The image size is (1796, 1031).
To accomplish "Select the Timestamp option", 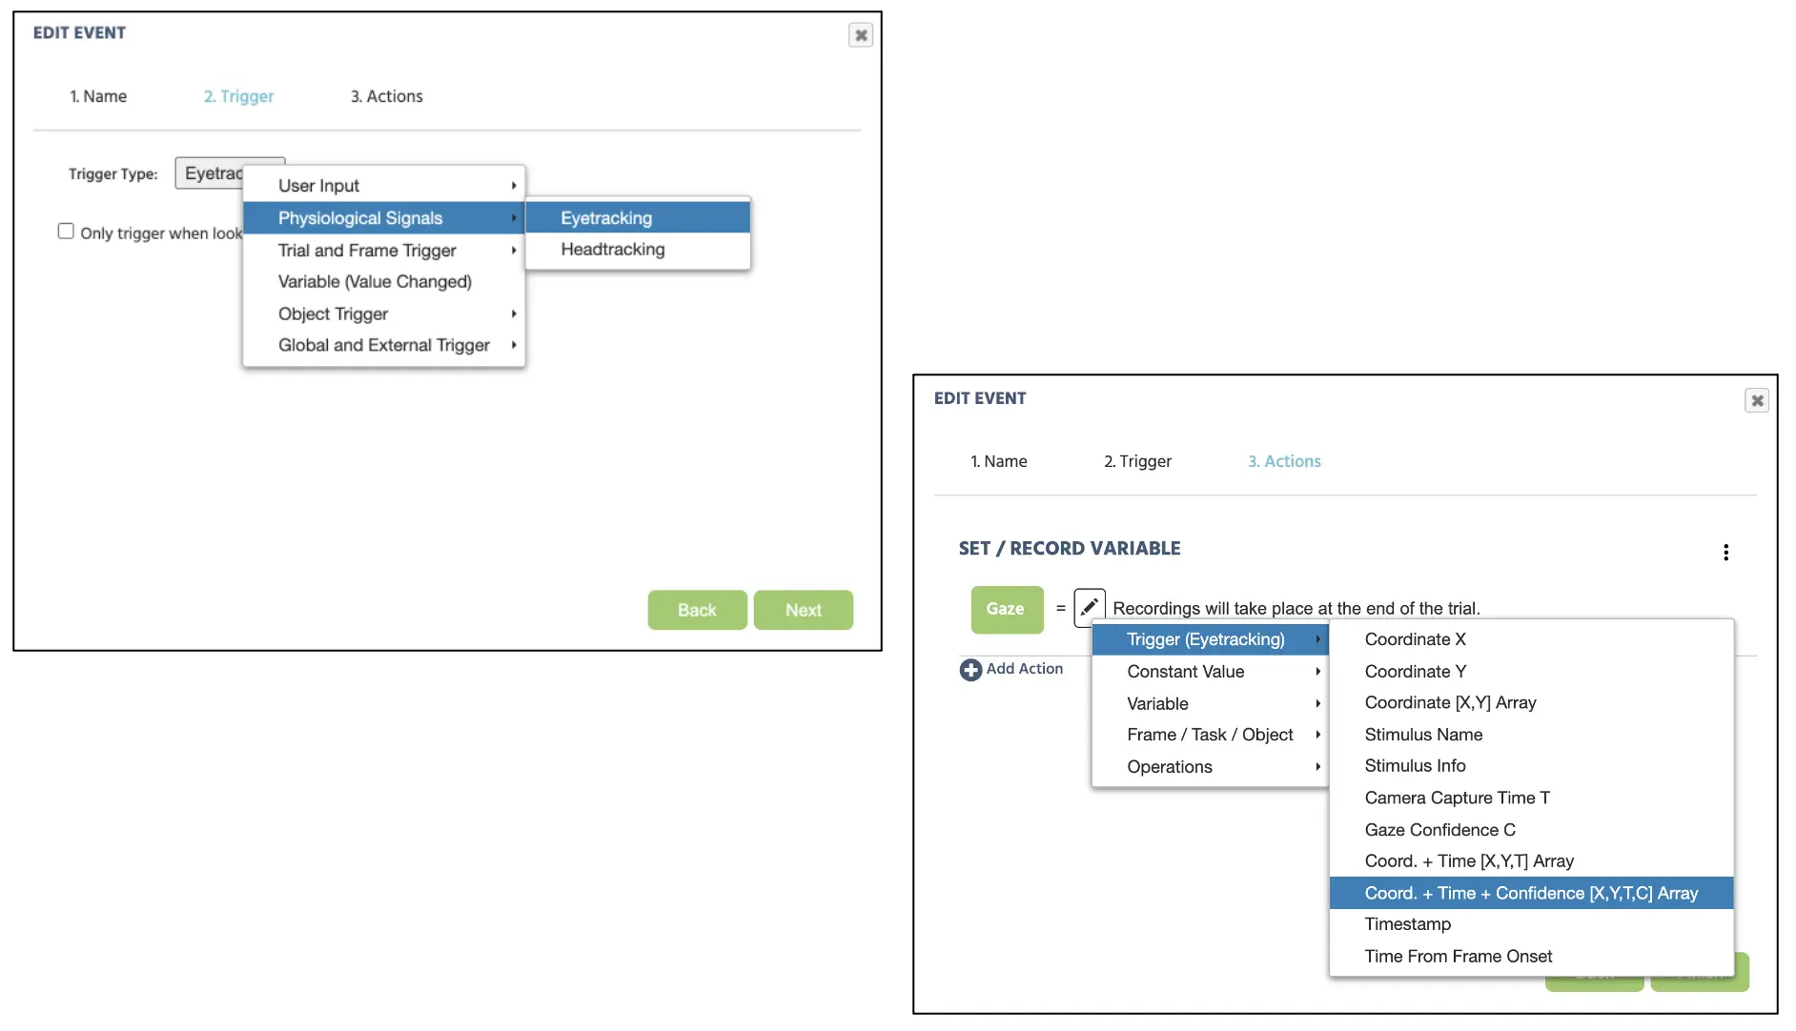I will pos(1531,924).
